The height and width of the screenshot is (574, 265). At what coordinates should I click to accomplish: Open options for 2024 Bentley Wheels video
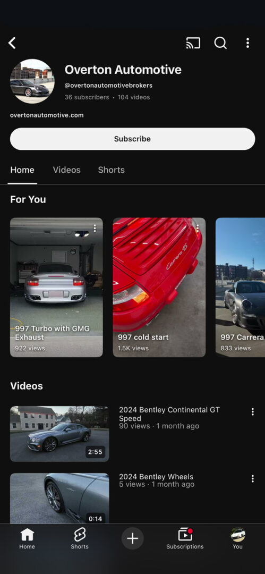click(x=253, y=478)
